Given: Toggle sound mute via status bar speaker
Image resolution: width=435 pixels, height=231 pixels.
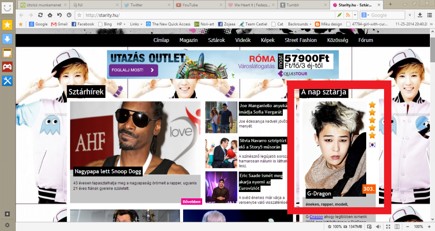Looking at the screenshot, I should (378, 227).
